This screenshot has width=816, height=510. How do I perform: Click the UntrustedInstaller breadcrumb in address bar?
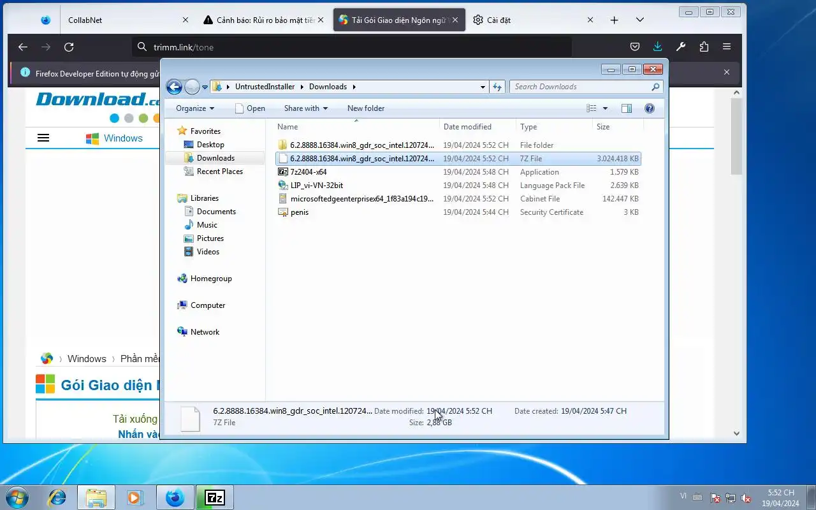(x=265, y=87)
